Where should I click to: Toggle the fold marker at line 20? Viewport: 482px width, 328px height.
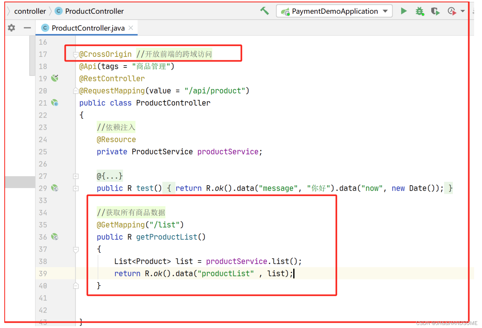click(76, 91)
